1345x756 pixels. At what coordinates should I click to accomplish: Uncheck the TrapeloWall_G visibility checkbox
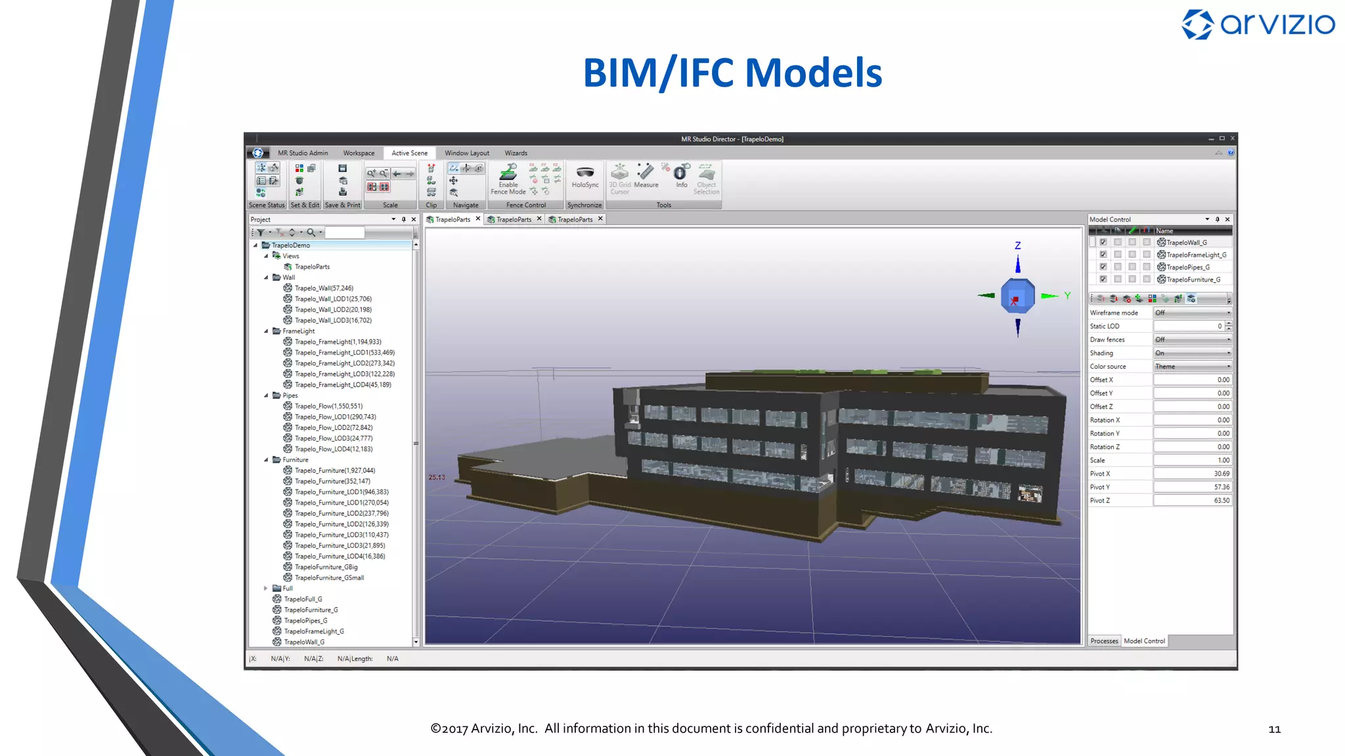coord(1103,242)
